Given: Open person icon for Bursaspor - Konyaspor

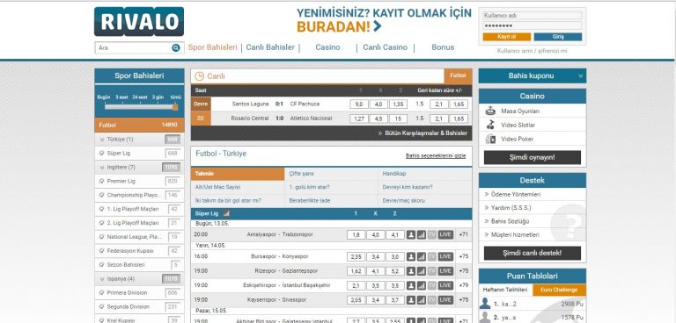Looking at the screenshot, I should pyautogui.click(x=411, y=257).
